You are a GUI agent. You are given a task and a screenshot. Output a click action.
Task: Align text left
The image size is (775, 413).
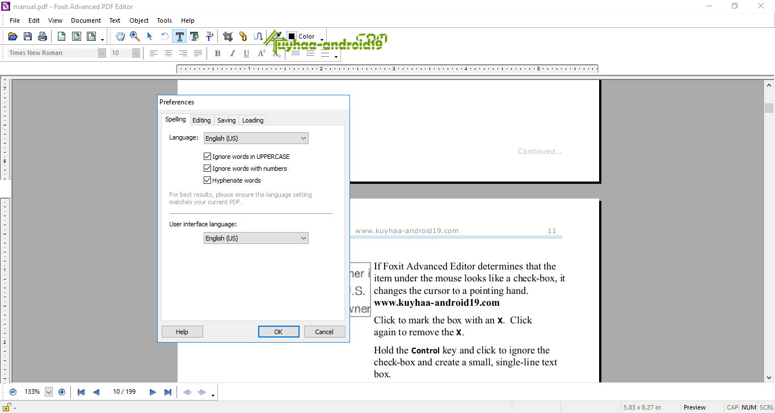click(x=154, y=53)
